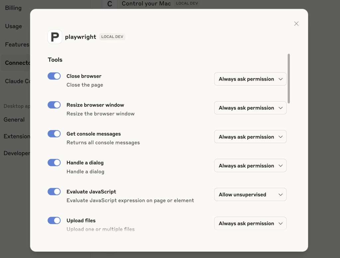Click the LOCAL DEV badge beside playwright
The image size is (340, 258).
point(112,37)
